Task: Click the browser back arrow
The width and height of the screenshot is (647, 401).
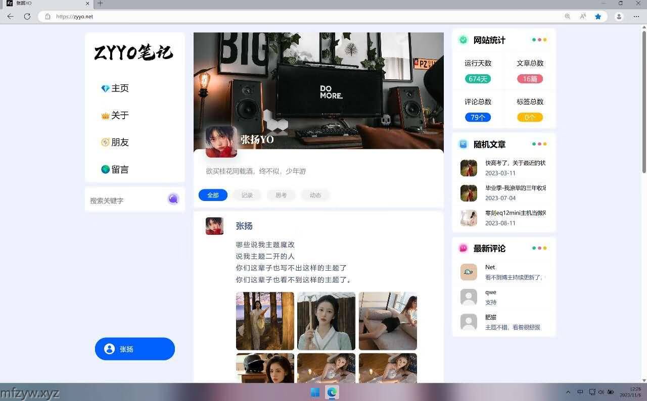Action: [10, 17]
